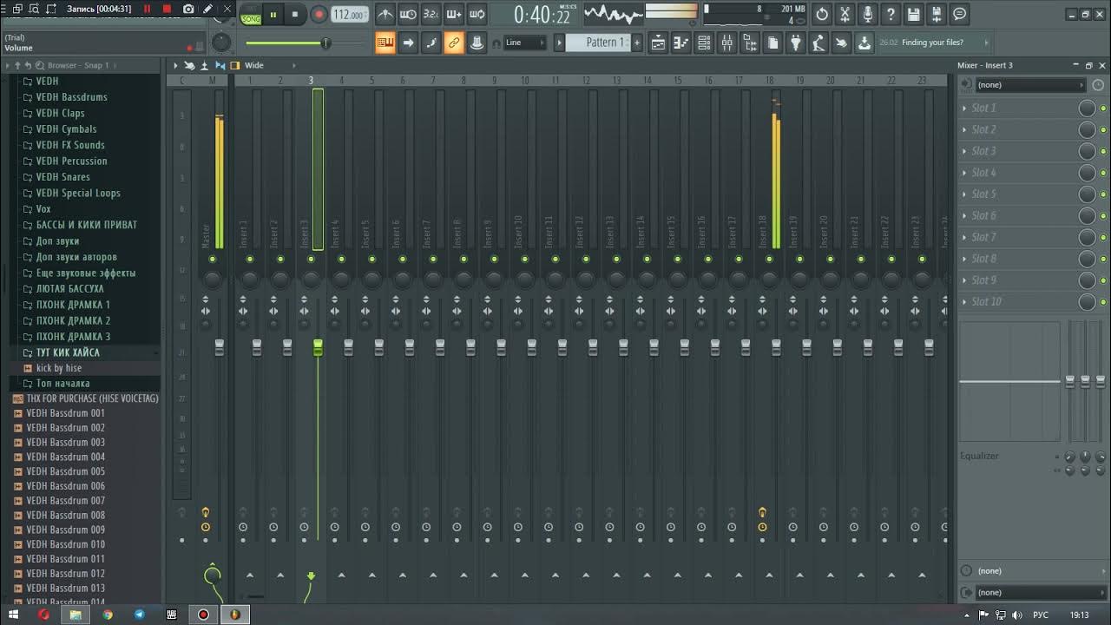Click the search icon in Browser header
This screenshot has width=1111, height=625.
pyautogui.click(x=41, y=65)
